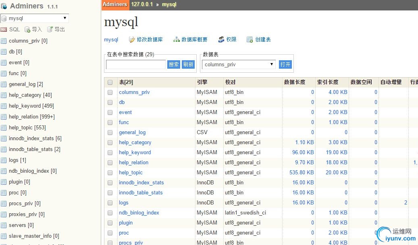The height and width of the screenshot is (245, 418).
Task: Click the search-data text input field
Action: pos(136,64)
